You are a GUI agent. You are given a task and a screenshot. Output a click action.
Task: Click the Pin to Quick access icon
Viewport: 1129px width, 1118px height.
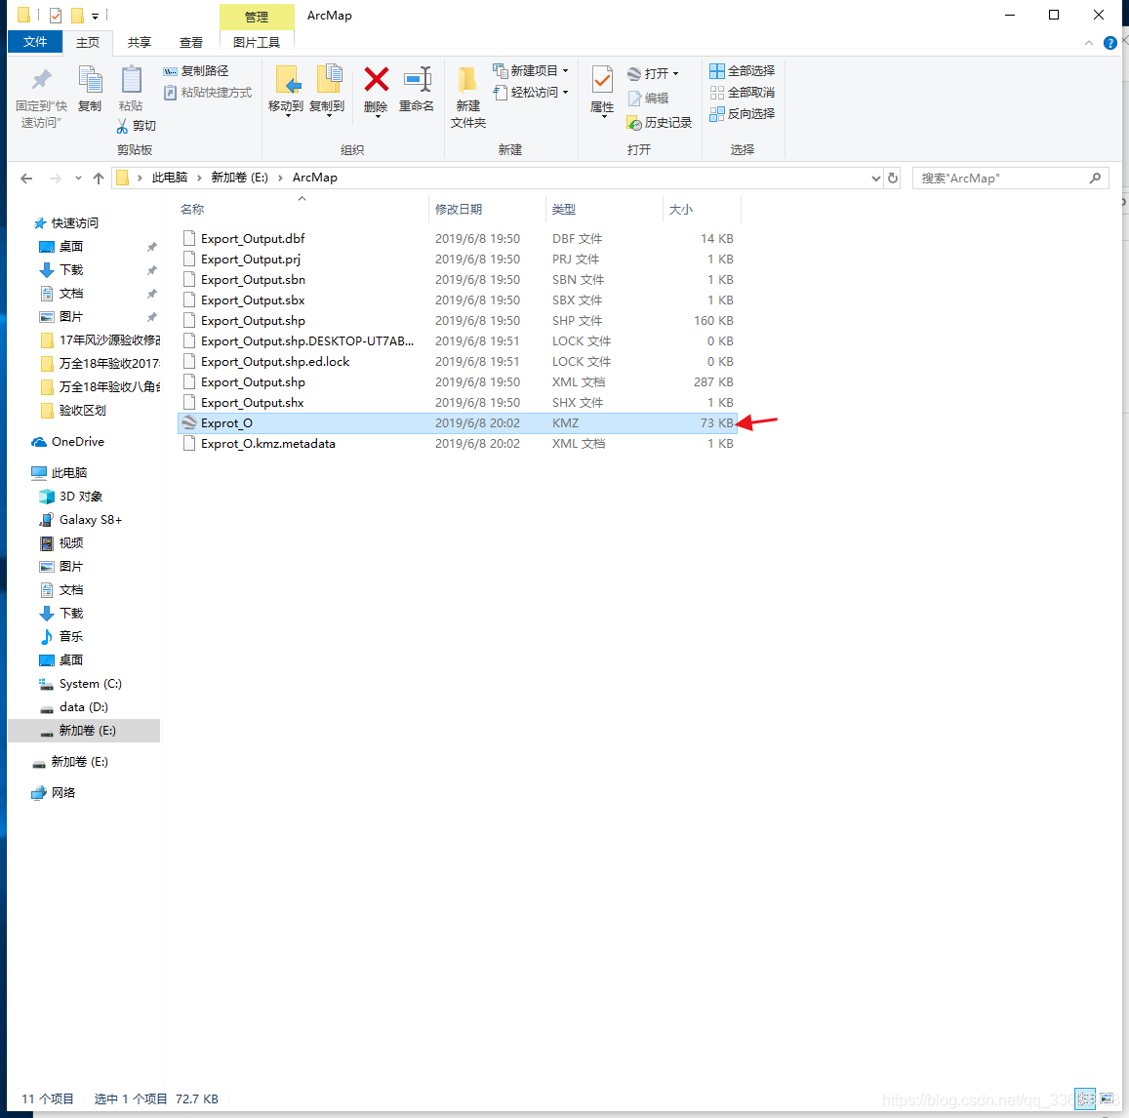pyautogui.click(x=42, y=80)
